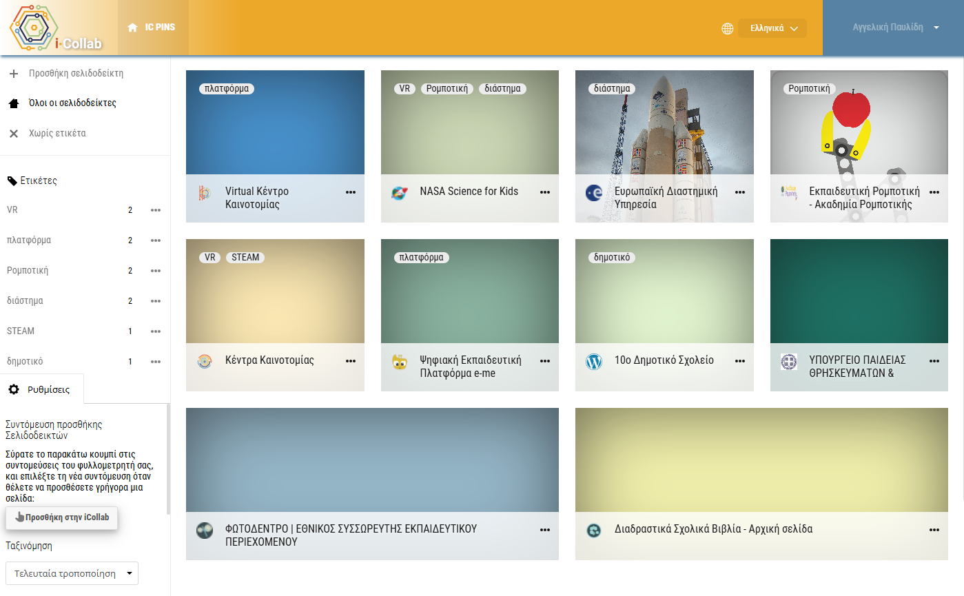The image size is (964, 596).
Task: Open more options on ΥΠΟΥΡΓΕΙΟ ΠΑΙΔΕΙΑΣ card
Action: coord(934,361)
